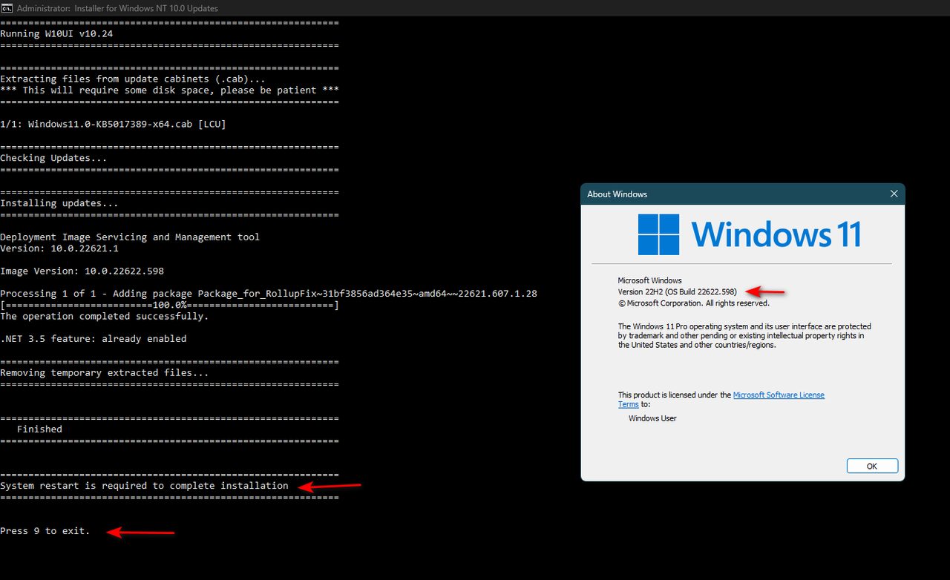
Task: Close the About Windows dialog
Action: pyautogui.click(x=894, y=194)
